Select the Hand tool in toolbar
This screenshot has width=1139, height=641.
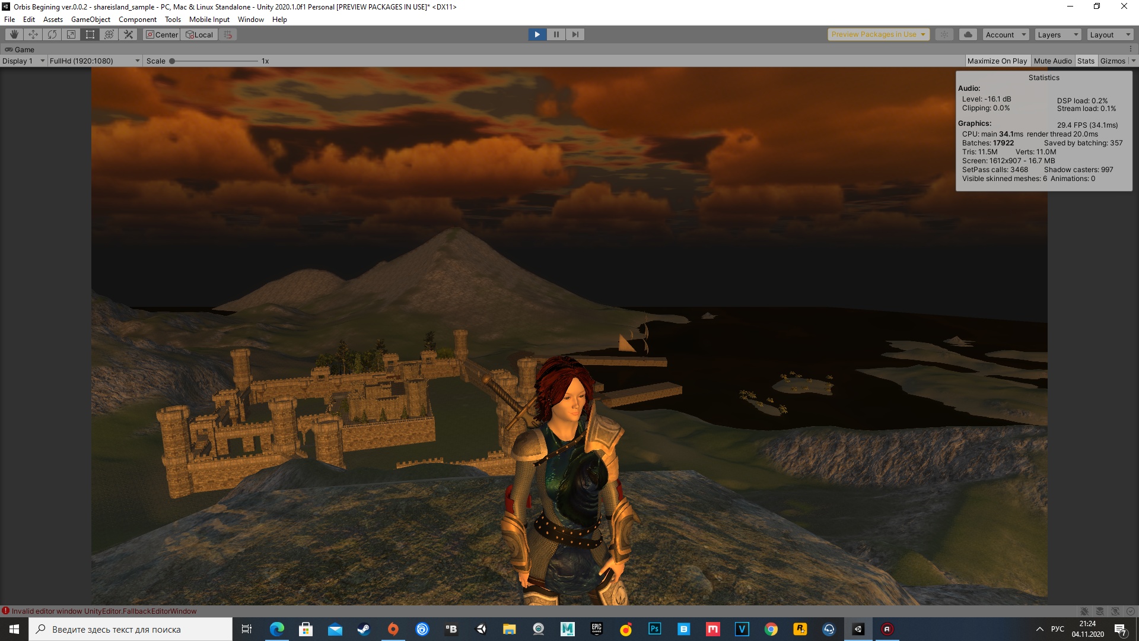point(14,34)
